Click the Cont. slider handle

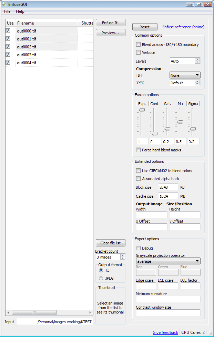point(154,134)
